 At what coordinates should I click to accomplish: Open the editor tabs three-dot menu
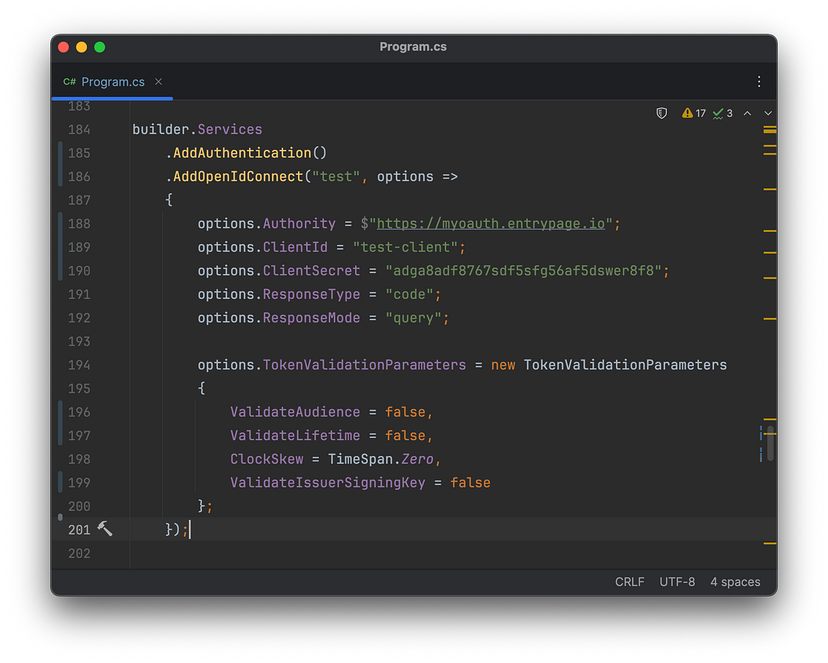759,81
